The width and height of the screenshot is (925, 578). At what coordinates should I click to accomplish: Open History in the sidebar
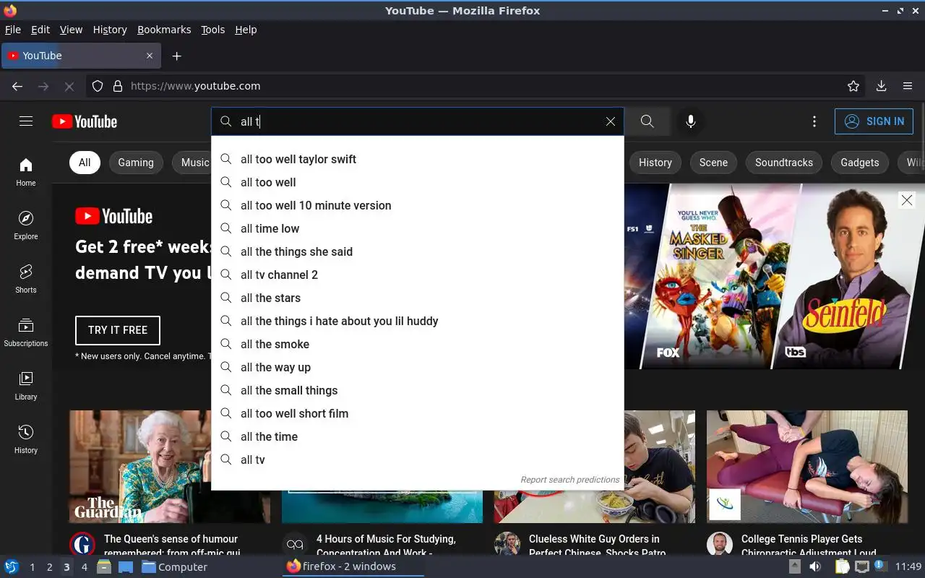pyautogui.click(x=26, y=440)
